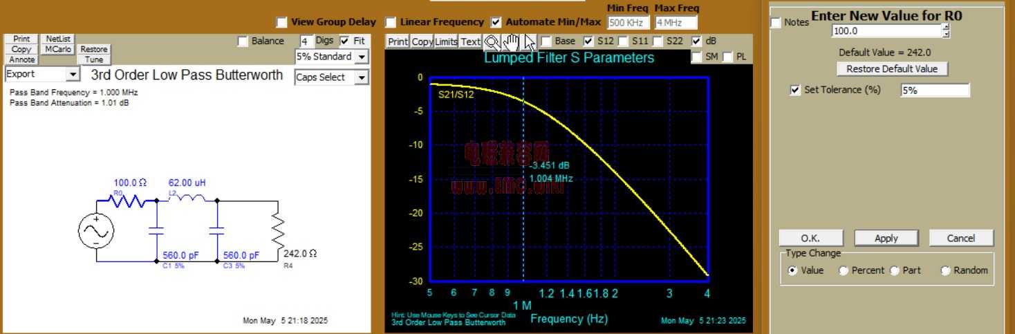Click the C1 capacitor symbol in schematic
This screenshot has height=334, width=1015.
tap(157, 230)
